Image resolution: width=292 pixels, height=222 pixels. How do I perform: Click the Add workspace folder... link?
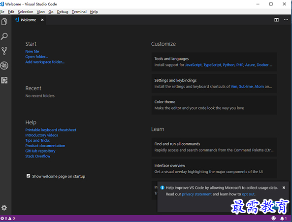(45, 62)
